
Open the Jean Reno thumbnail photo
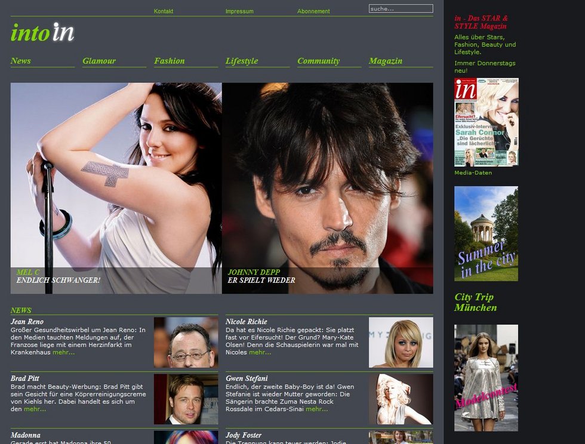[x=186, y=343]
